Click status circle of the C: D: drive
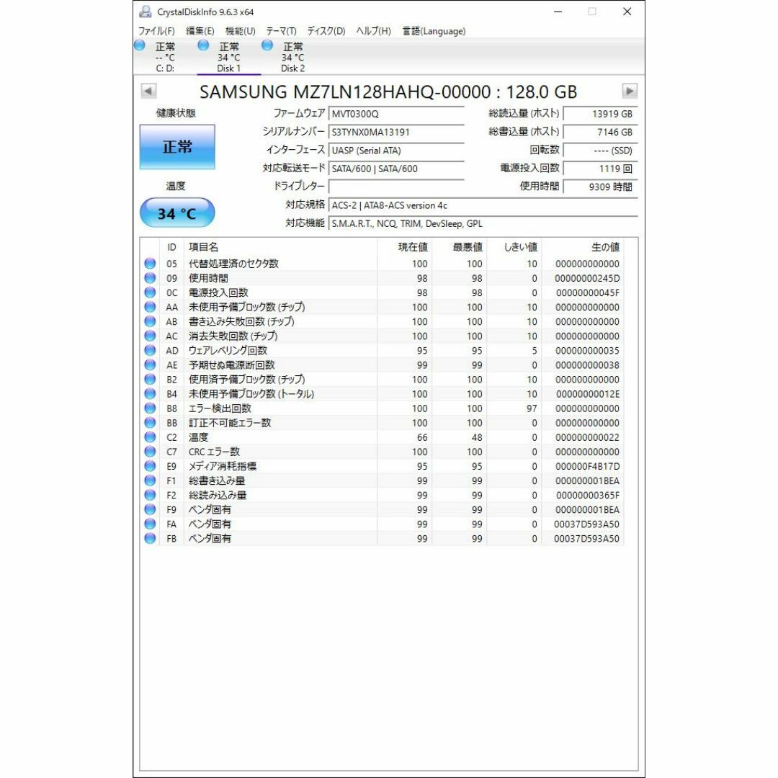 [x=140, y=45]
